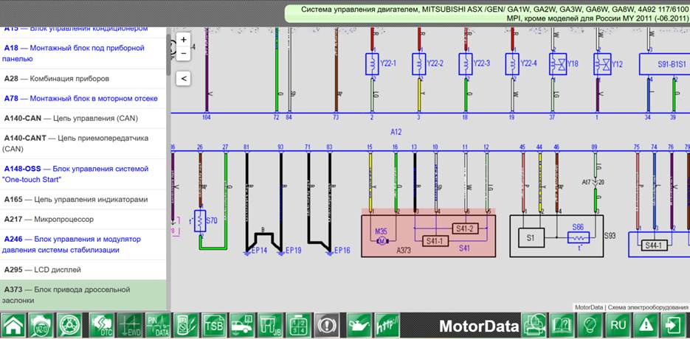Click the Y18 valve symbol

click(x=558, y=64)
